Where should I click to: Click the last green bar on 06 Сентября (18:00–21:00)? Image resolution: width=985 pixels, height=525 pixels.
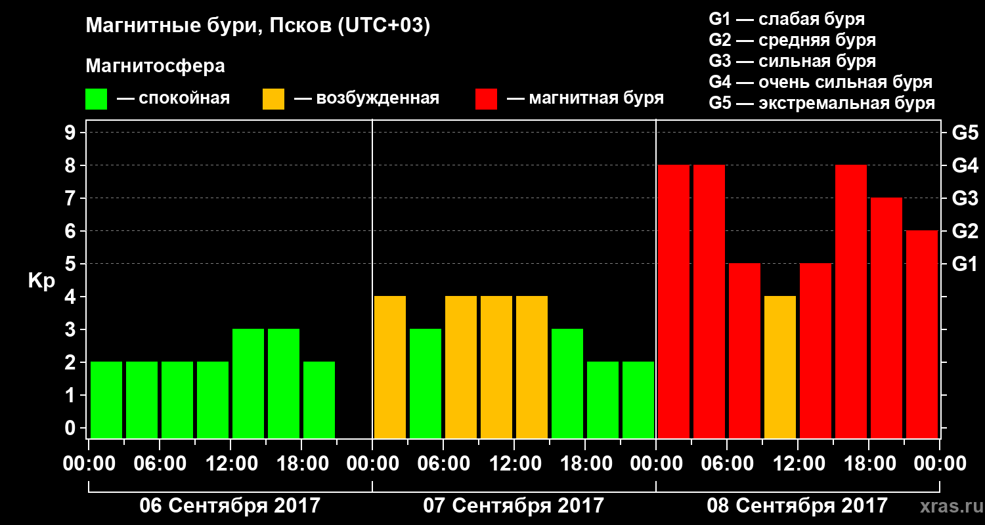tap(319, 400)
